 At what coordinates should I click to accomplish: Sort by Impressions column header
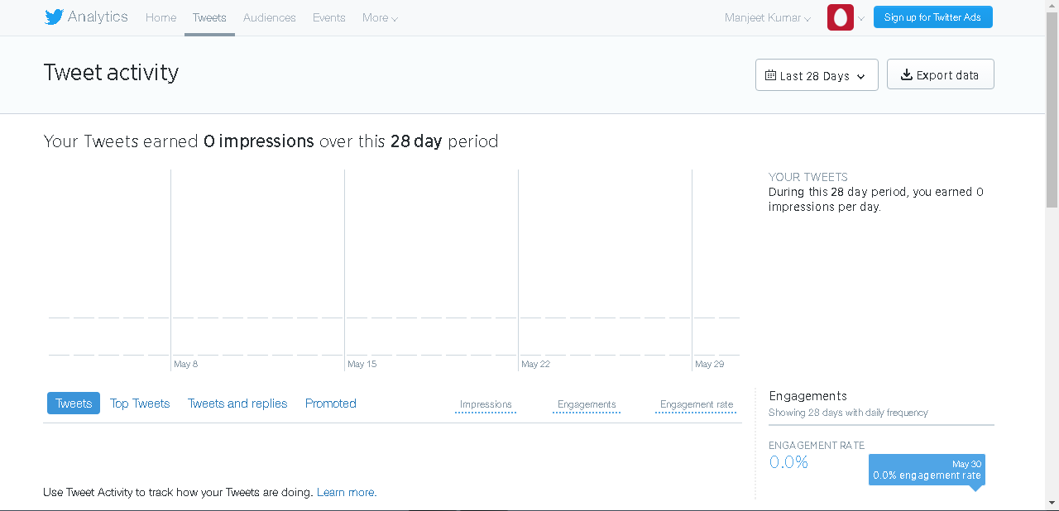pos(486,404)
